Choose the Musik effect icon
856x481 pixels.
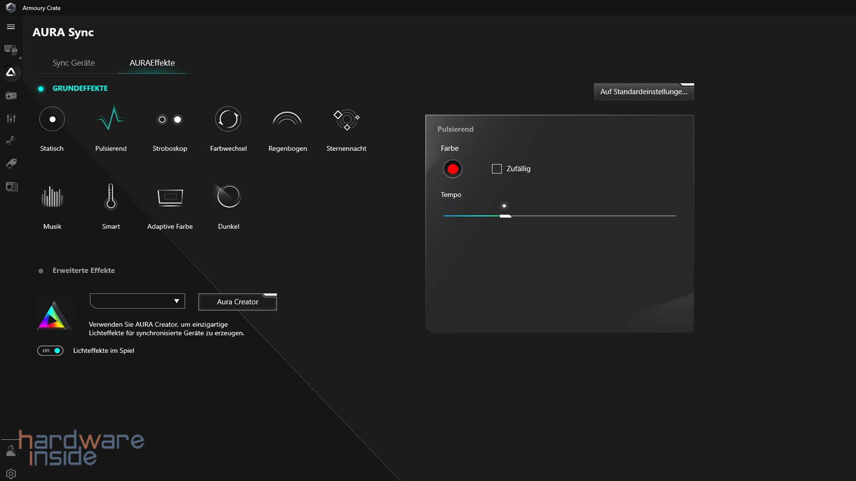[52, 197]
